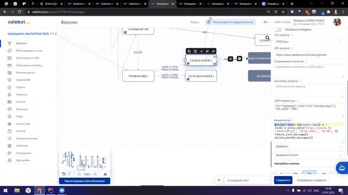Click Сохраняемые значения text area

click(309, 71)
